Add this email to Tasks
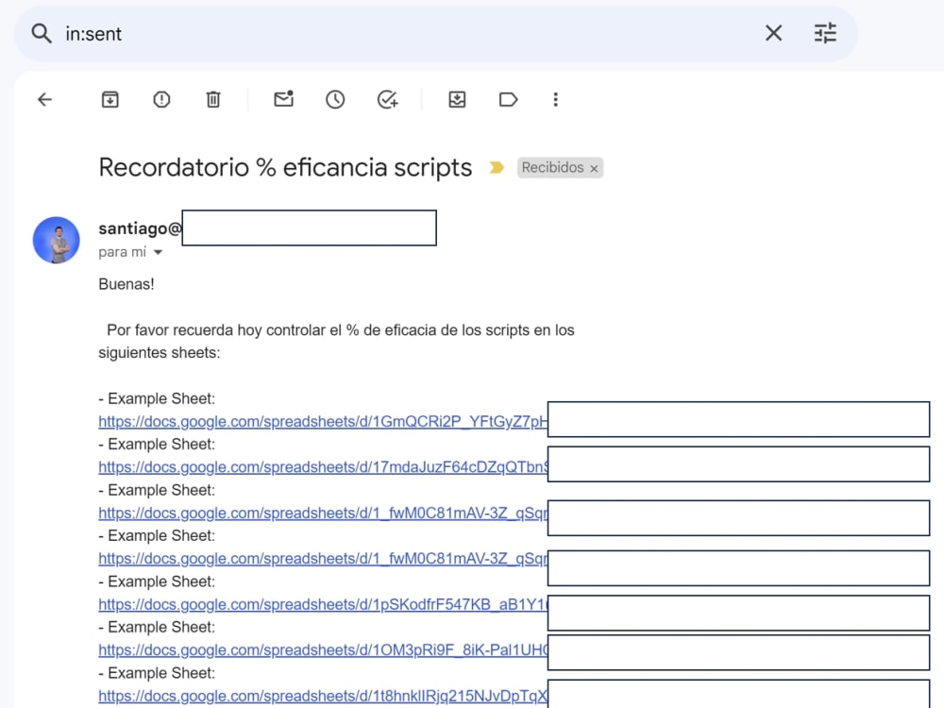The height and width of the screenshot is (708, 944). [387, 99]
